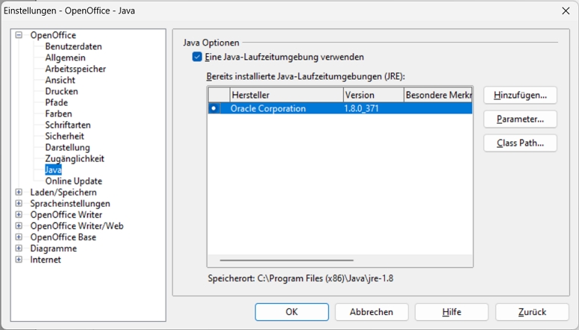Expand the Laden/Speichern tree node
Image resolution: width=579 pixels, height=330 pixels.
pos(19,192)
